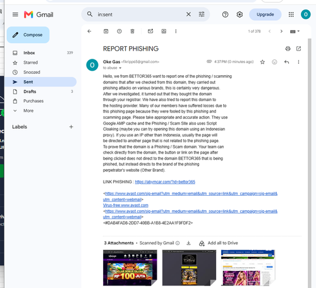Go to the older message arrow
This screenshot has width=316, height=288.
coord(281,32)
